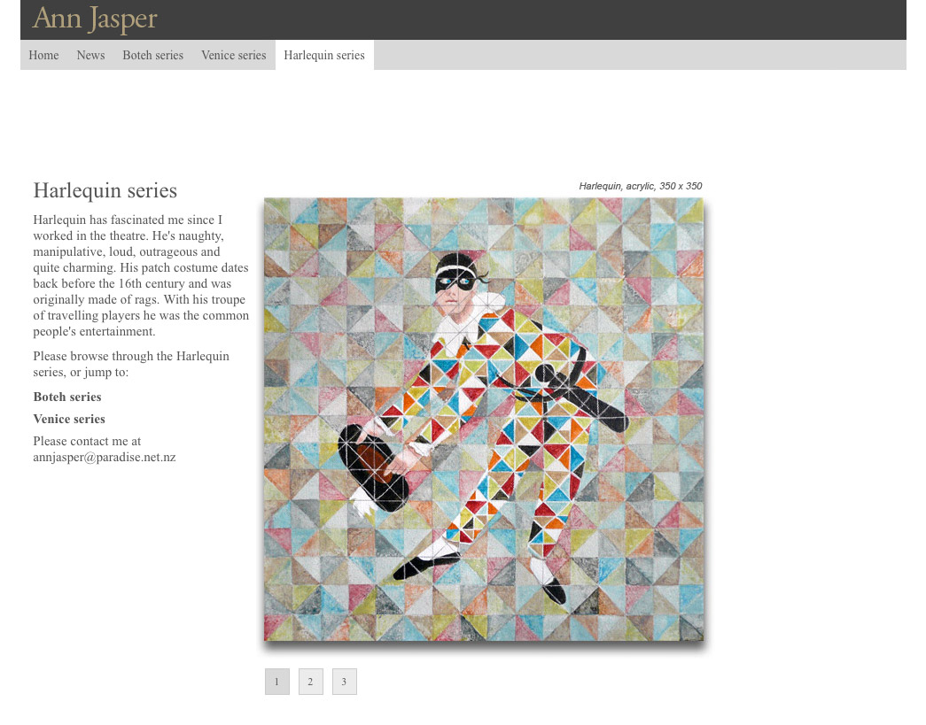Follow the bold Boteh series text link

point(67,397)
